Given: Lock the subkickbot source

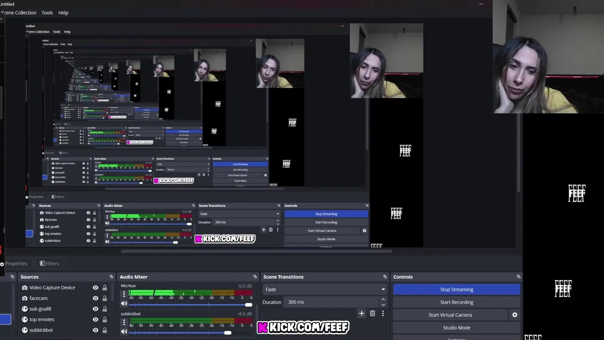Looking at the screenshot, I should click(105, 330).
